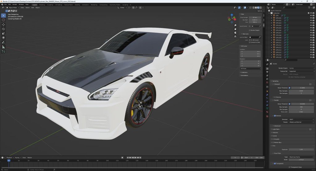
Task: Click the play animation button
Action: [135, 157]
